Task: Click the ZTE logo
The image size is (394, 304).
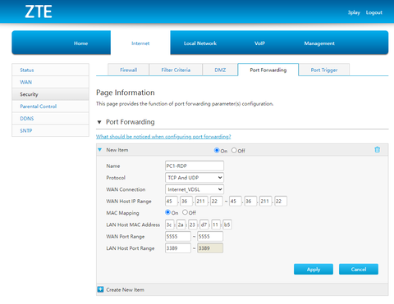Action: point(39,11)
